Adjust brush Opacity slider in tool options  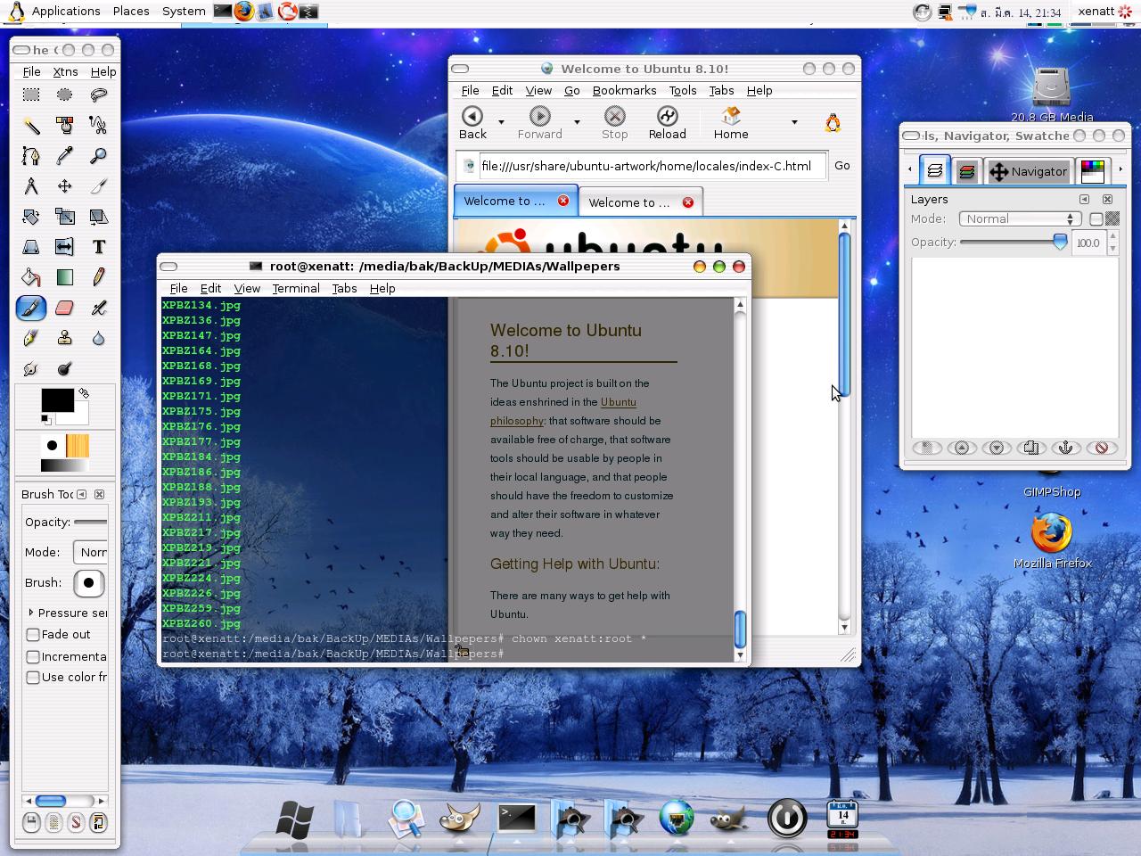click(91, 522)
